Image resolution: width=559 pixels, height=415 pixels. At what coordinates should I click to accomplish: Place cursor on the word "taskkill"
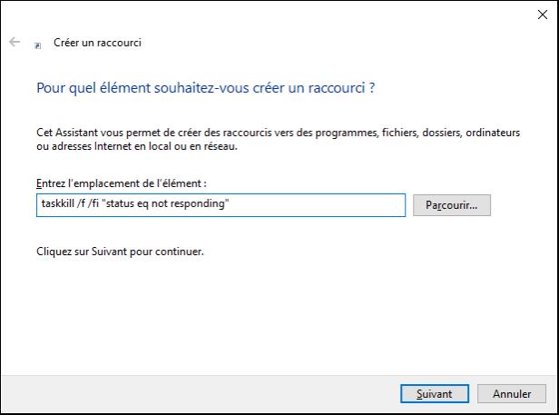(x=56, y=205)
